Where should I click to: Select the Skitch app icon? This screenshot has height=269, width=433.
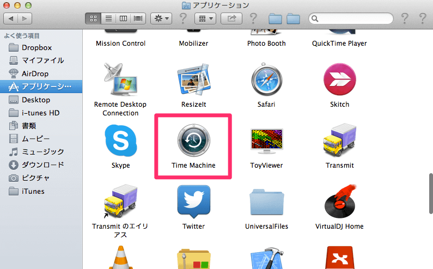[340, 80]
